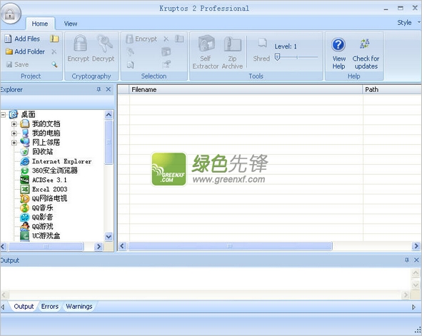Click the Add Folder button
Screen dimensions: 422x336
coord(25,51)
